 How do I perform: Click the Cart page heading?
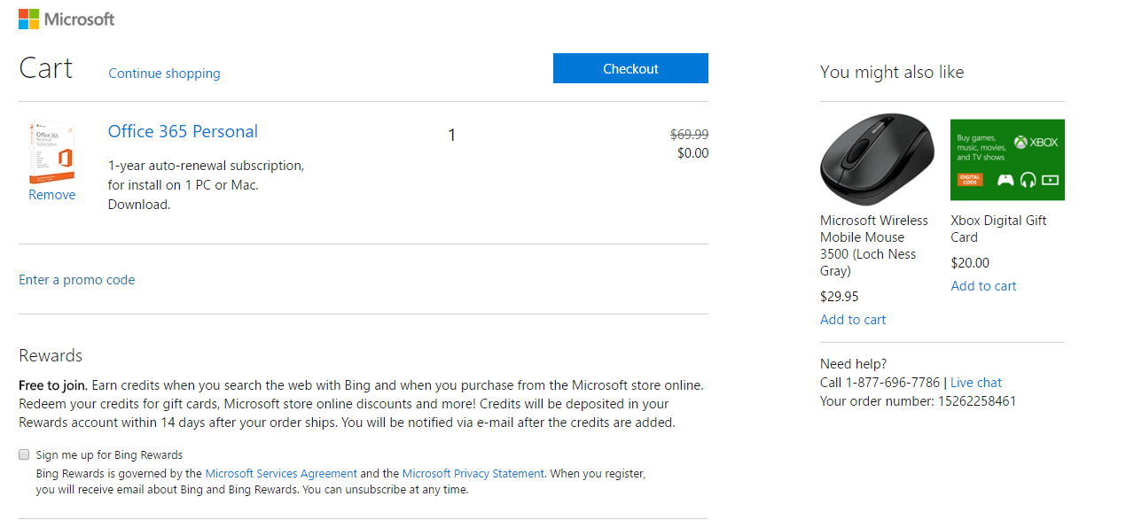(46, 68)
